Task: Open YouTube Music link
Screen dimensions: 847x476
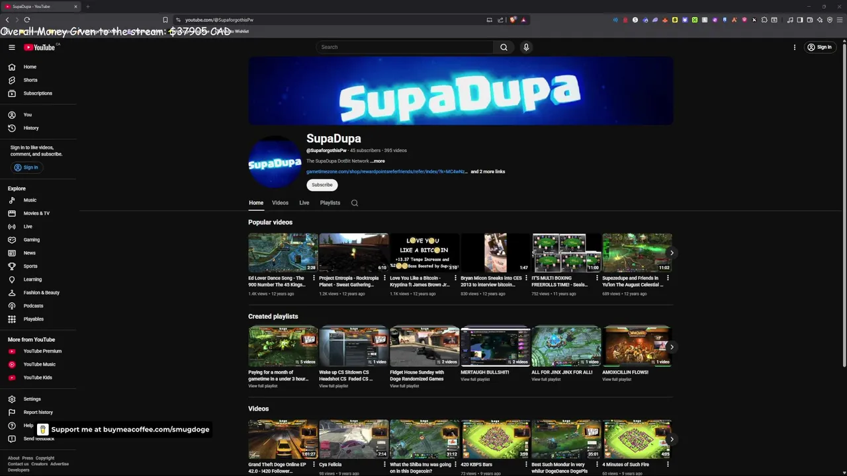Action: click(39, 364)
